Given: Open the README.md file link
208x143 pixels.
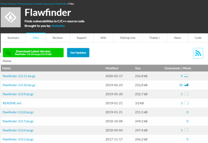Looking at the screenshot, I should [12, 103].
